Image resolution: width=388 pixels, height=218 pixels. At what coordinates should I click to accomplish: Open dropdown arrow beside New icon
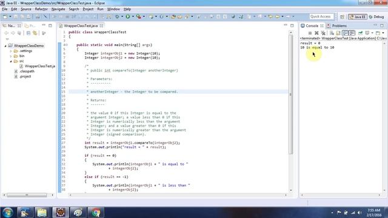point(10,16)
